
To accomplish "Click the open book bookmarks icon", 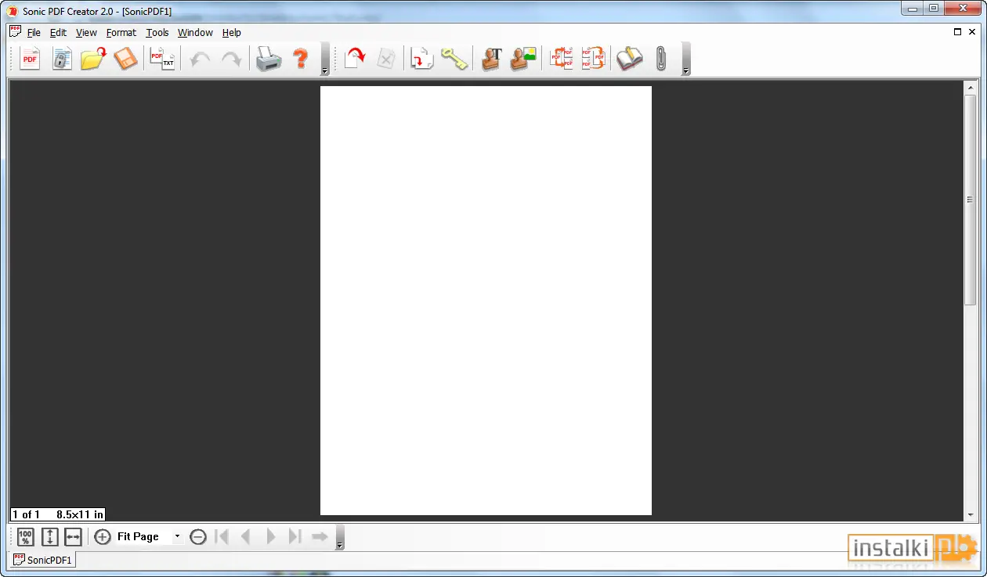I will click(x=629, y=59).
